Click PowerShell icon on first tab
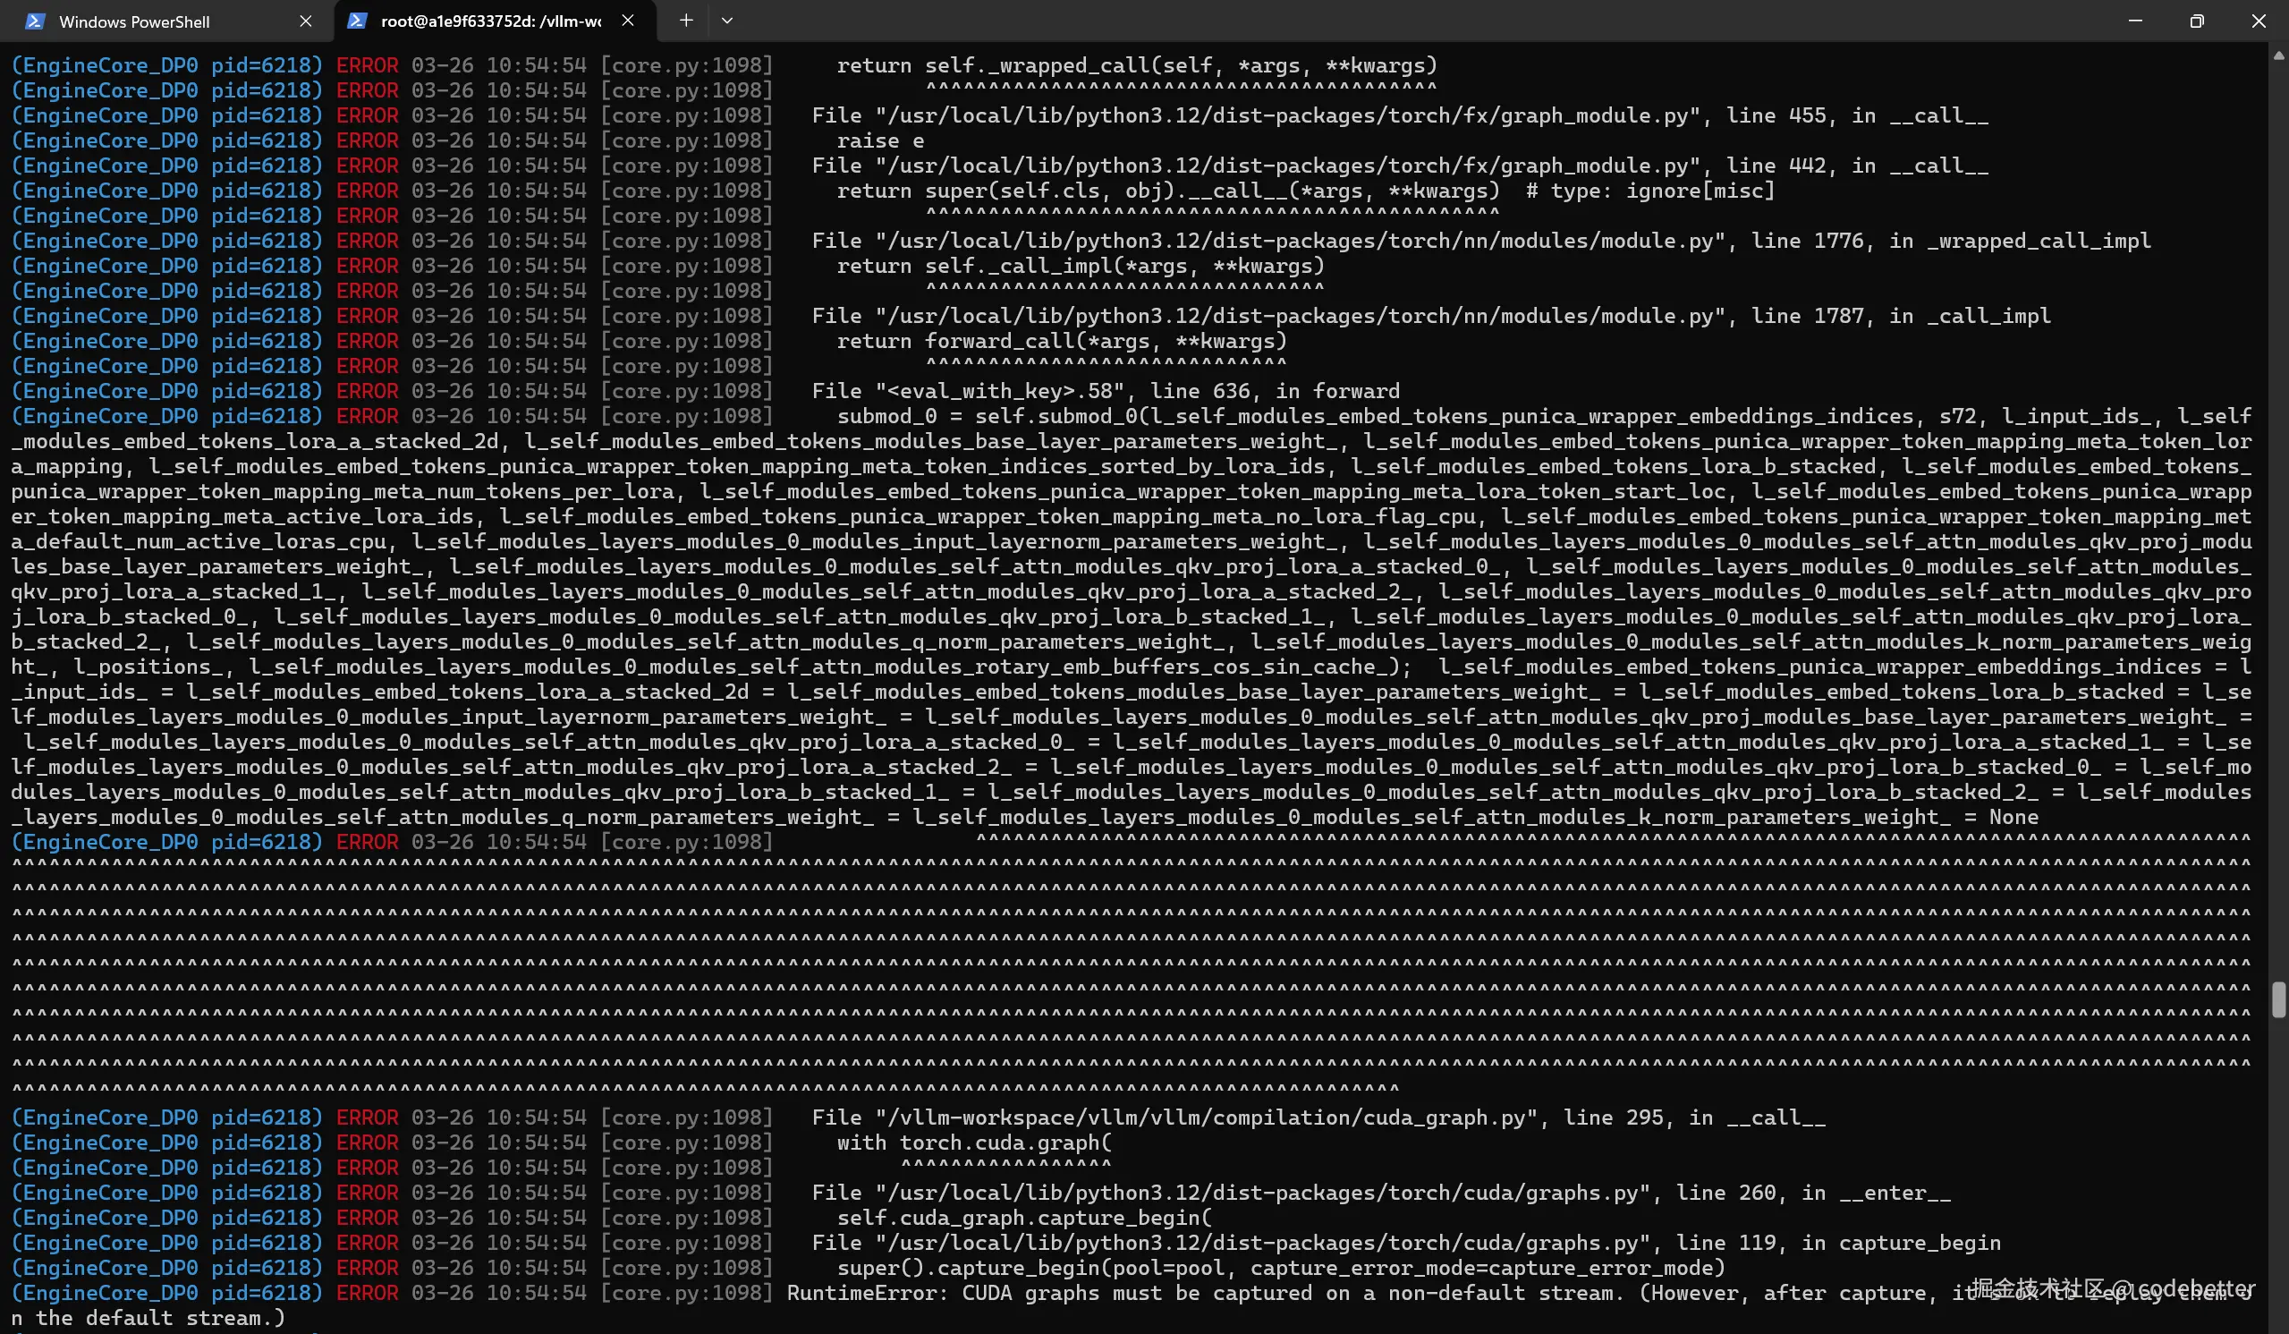Image resolution: width=2289 pixels, height=1334 pixels. (x=35, y=21)
